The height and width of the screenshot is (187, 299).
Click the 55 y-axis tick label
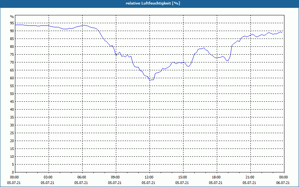coord(12,86)
